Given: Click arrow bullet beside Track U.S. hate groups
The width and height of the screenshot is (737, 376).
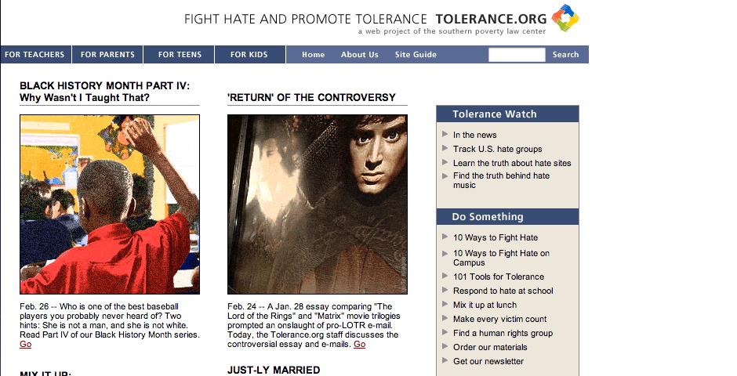Looking at the screenshot, I should [x=445, y=148].
